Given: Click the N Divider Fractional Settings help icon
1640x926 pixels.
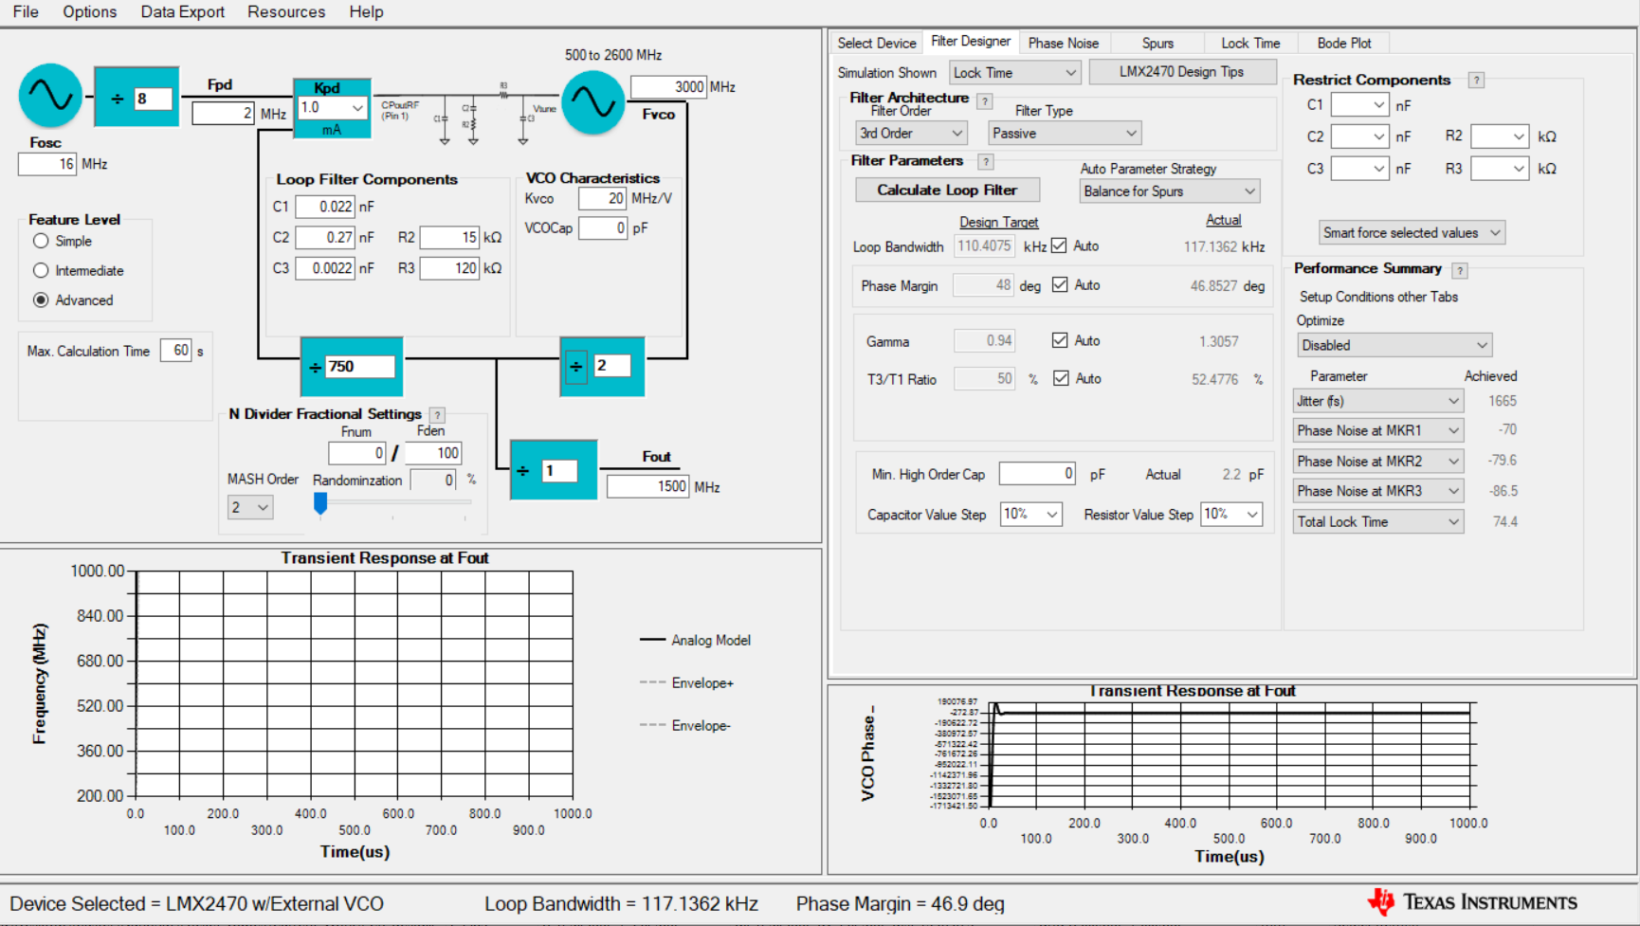Looking at the screenshot, I should (x=437, y=415).
